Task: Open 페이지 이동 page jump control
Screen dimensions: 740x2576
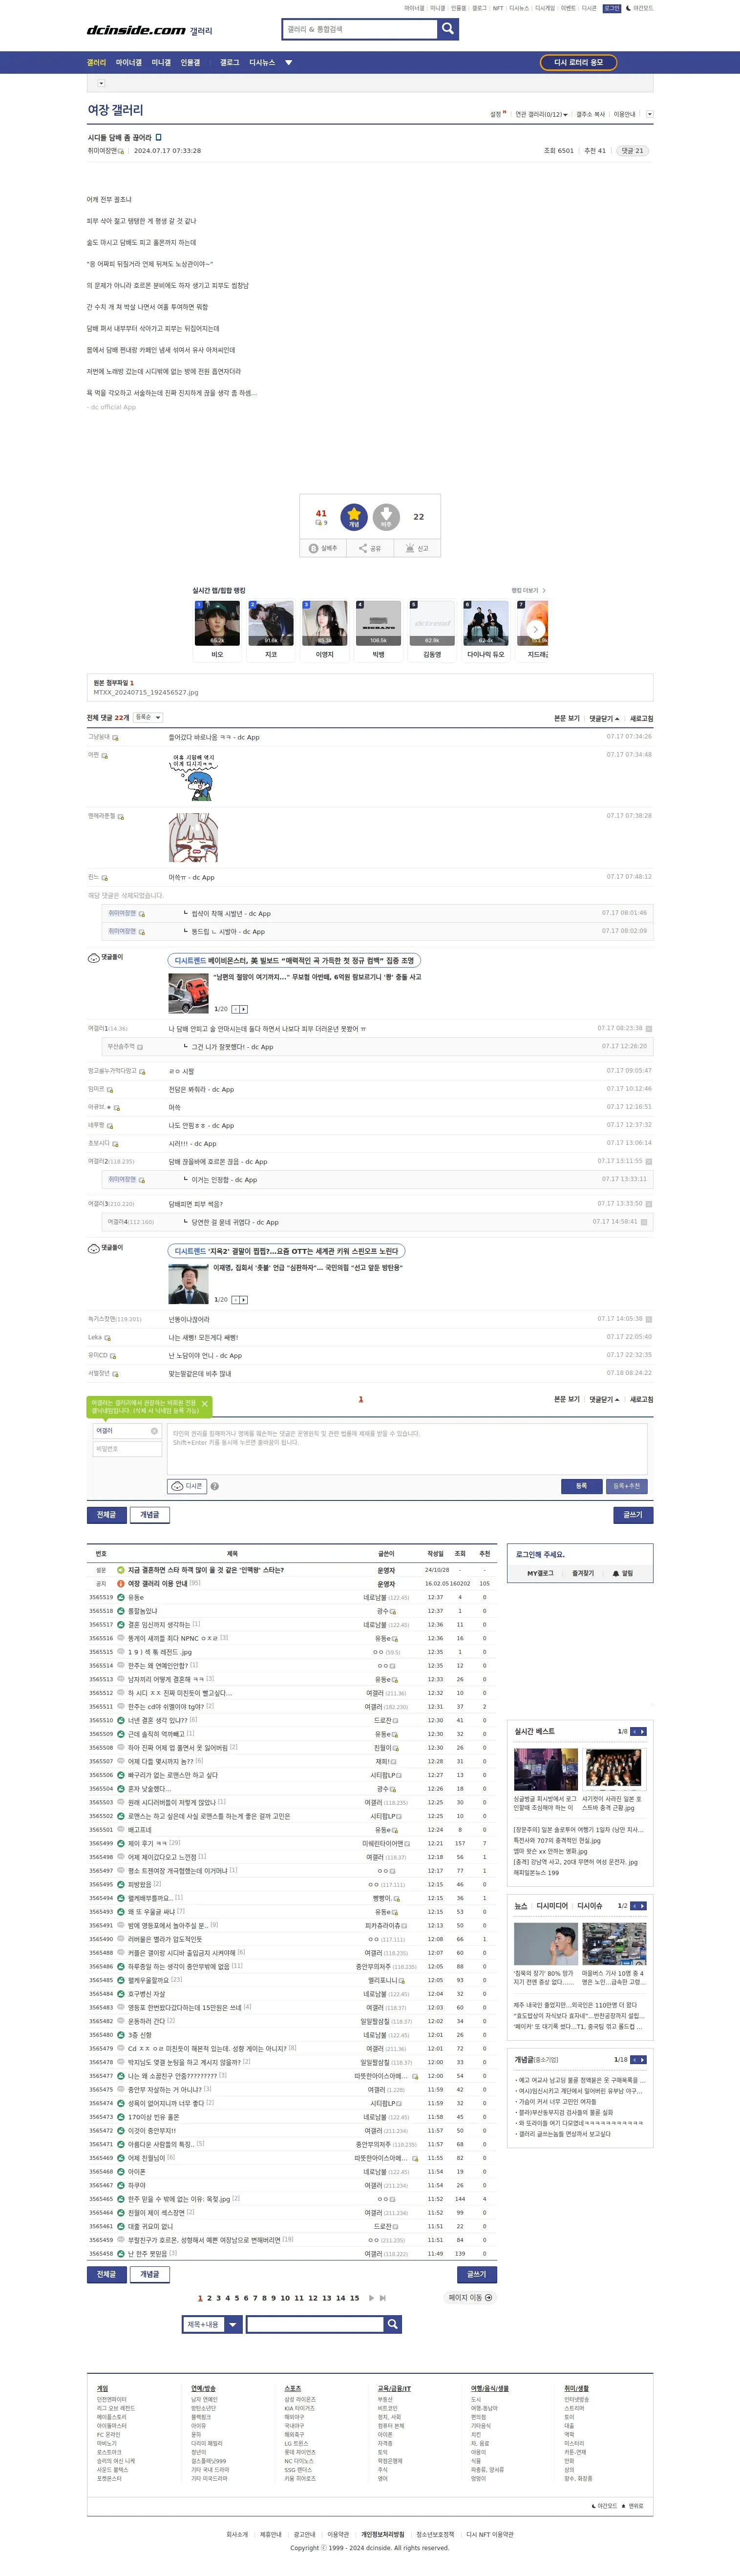Action: [x=470, y=2297]
